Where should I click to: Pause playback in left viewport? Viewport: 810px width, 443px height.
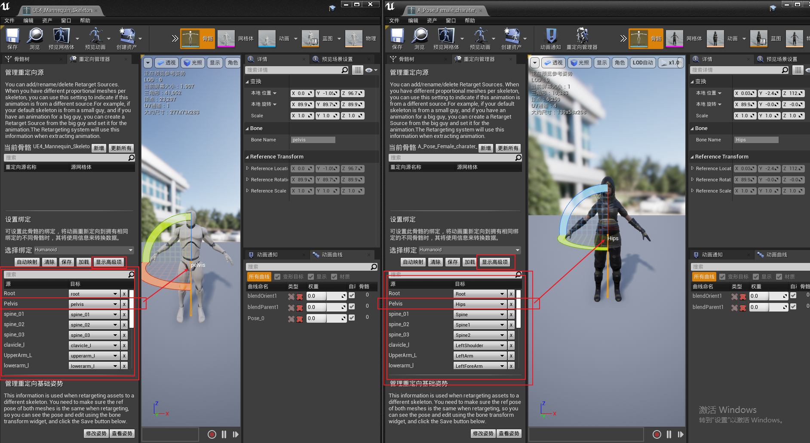[224, 434]
